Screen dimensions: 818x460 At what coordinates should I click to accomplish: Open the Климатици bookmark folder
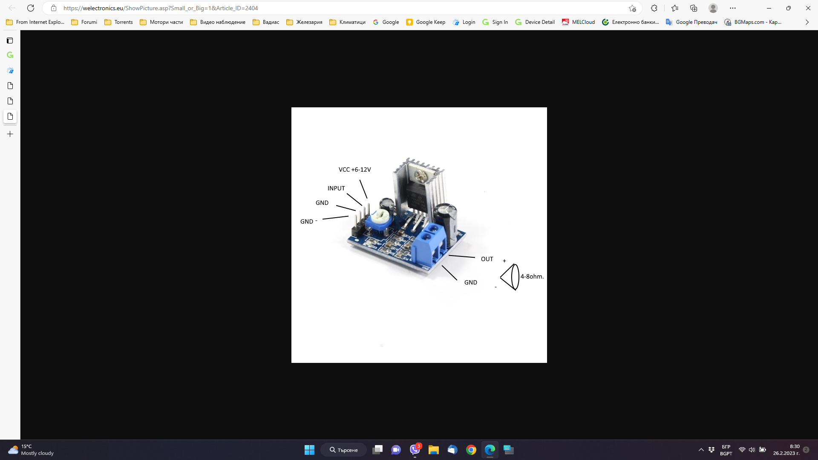[x=347, y=22]
